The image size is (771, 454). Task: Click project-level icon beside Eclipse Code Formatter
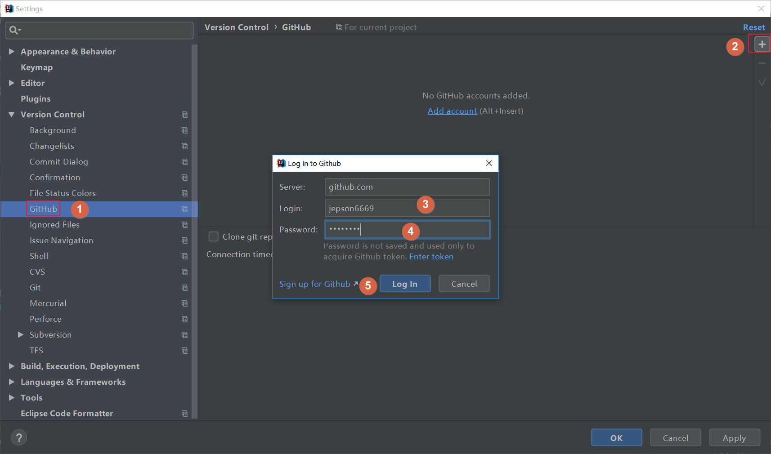tap(184, 414)
